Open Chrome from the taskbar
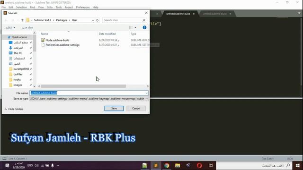The image size is (303, 170). (167, 165)
